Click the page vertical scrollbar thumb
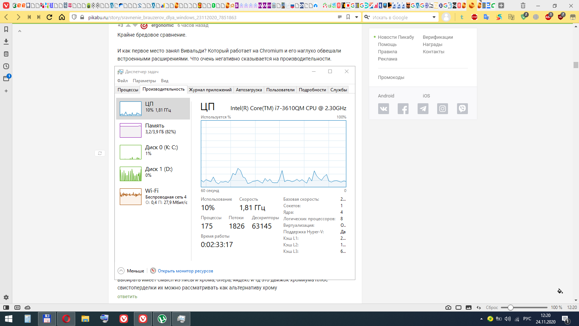Viewport: 579px width, 326px height. (576, 65)
